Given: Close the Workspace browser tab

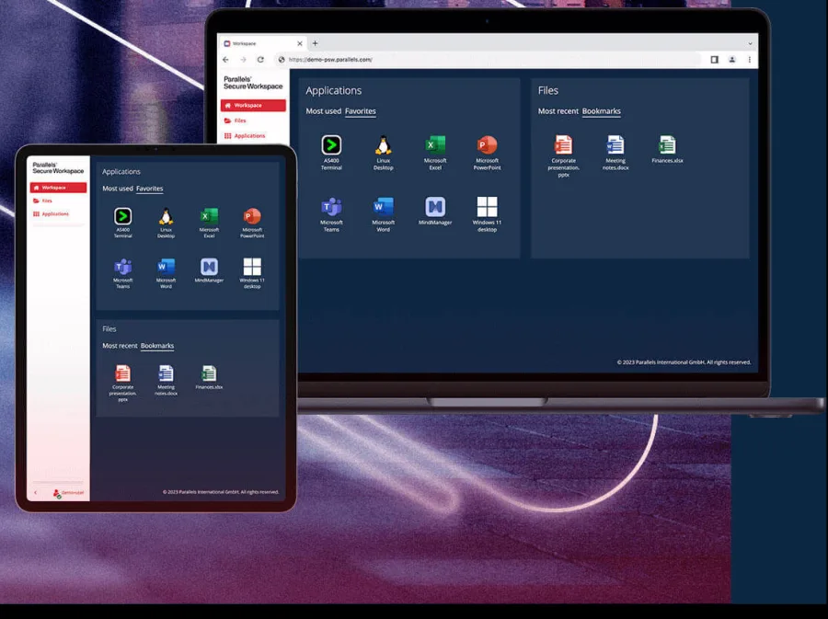Looking at the screenshot, I should (x=300, y=43).
